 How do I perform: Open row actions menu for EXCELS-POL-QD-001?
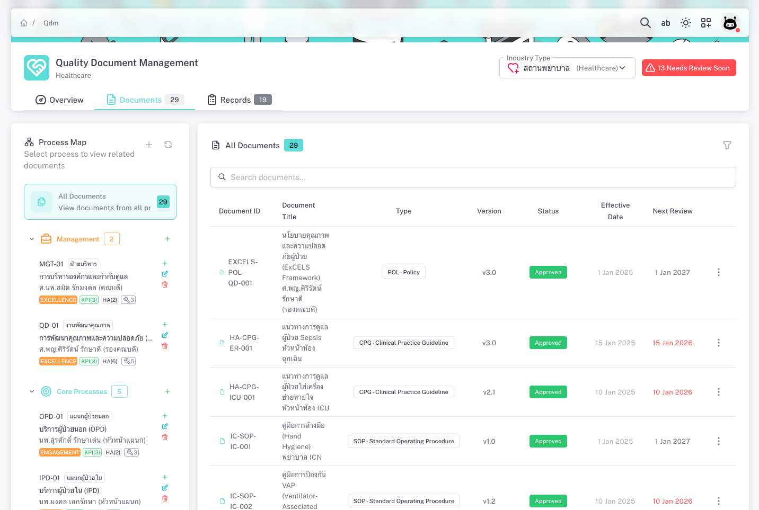[x=718, y=272]
